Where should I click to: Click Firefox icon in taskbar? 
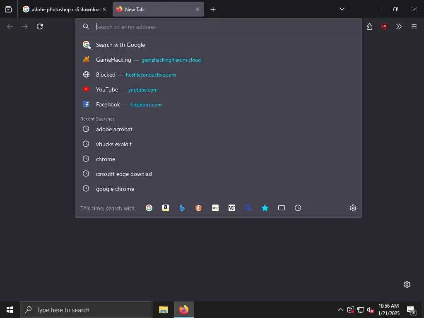coord(183,310)
